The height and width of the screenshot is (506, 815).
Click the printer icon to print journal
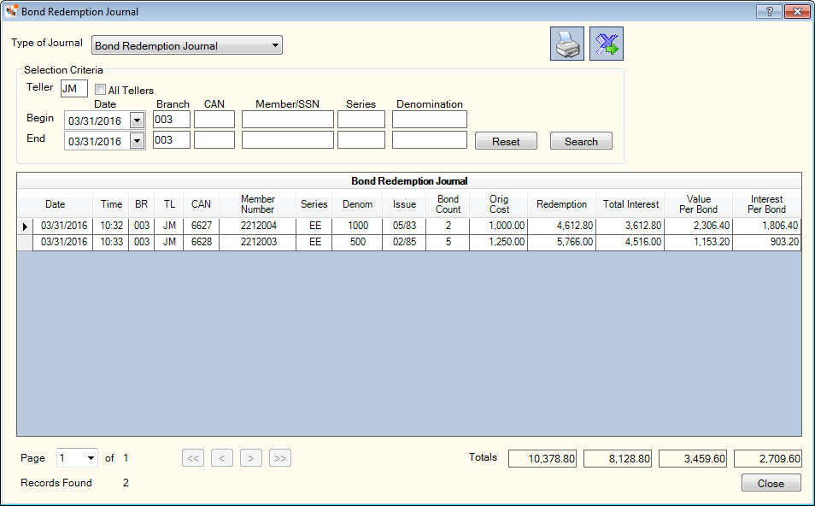pos(567,44)
